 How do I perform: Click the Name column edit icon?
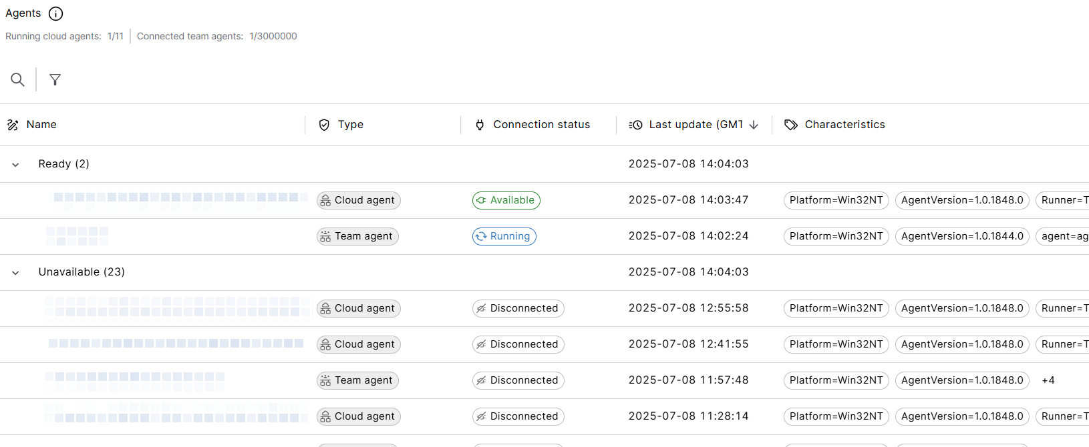13,125
